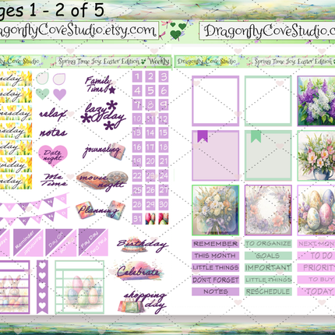Select the green LITTLE THINGS label
Viewport: 335px width, 335px height.
[268, 280]
